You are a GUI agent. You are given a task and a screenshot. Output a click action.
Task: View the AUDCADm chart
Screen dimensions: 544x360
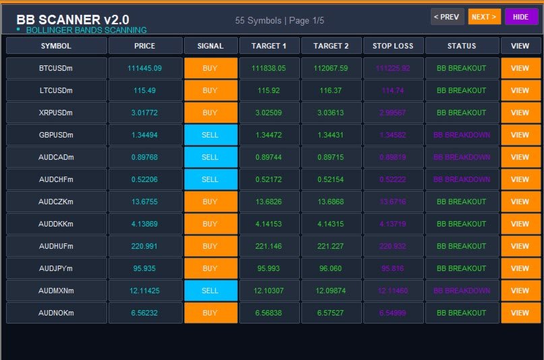520,157
